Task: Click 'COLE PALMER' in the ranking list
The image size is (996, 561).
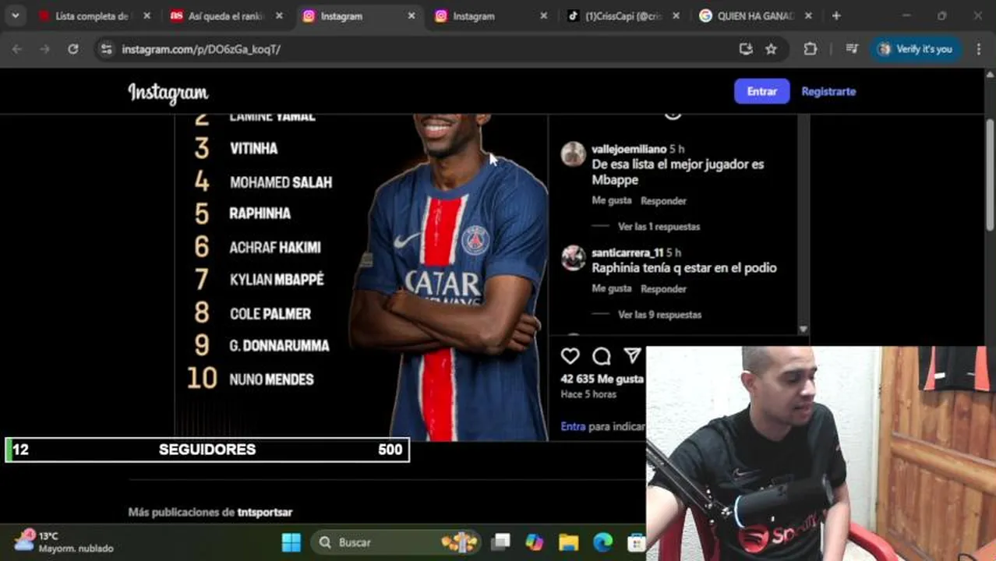Action: click(270, 314)
